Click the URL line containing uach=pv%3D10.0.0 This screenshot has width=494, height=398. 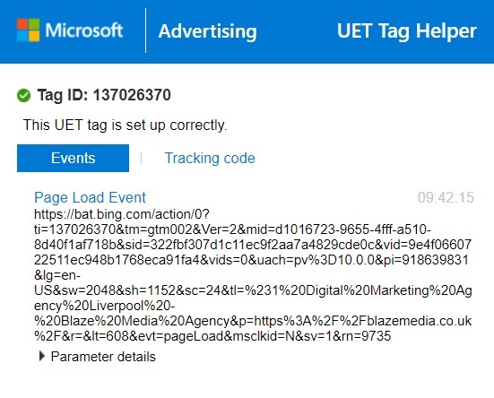tap(251, 260)
